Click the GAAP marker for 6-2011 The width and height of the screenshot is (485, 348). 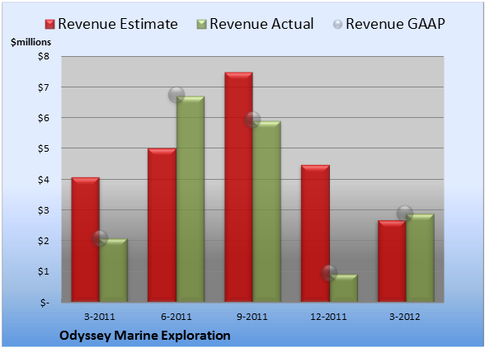pyautogui.click(x=177, y=95)
